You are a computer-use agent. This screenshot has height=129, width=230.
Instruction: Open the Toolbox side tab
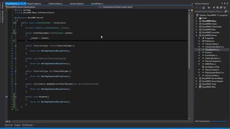(3, 5)
